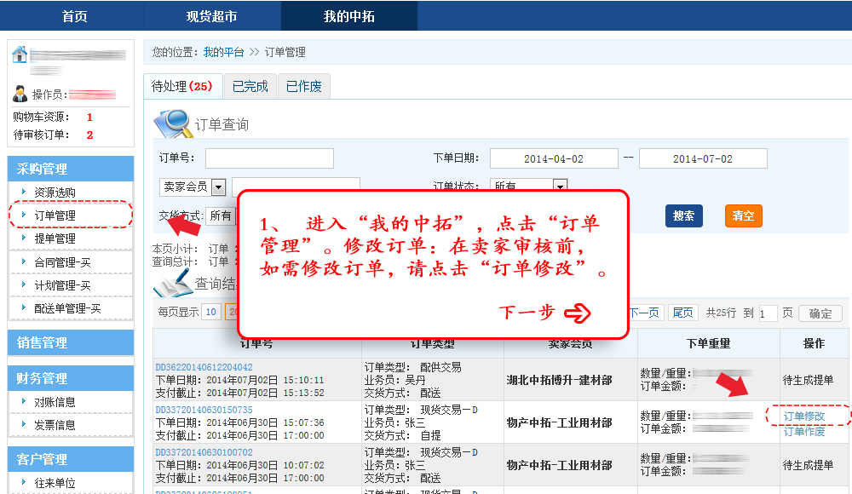Click the operator person icon
Image resolution: width=852 pixels, height=494 pixels.
pyautogui.click(x=20, y=95)
